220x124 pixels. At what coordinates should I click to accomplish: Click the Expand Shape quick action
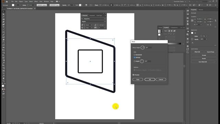210,52
